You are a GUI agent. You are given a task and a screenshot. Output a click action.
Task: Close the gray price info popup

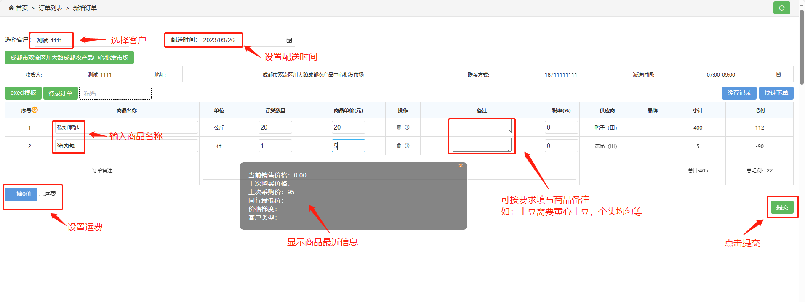461,166
